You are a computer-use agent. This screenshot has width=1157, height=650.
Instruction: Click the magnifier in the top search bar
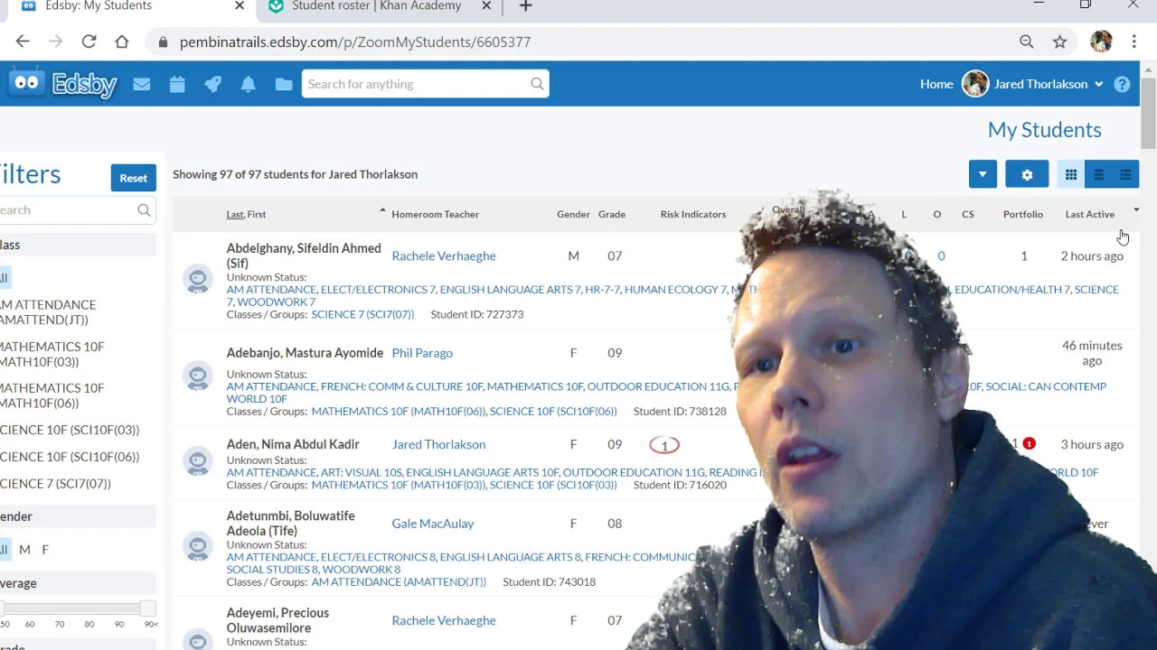click(537, 84)
